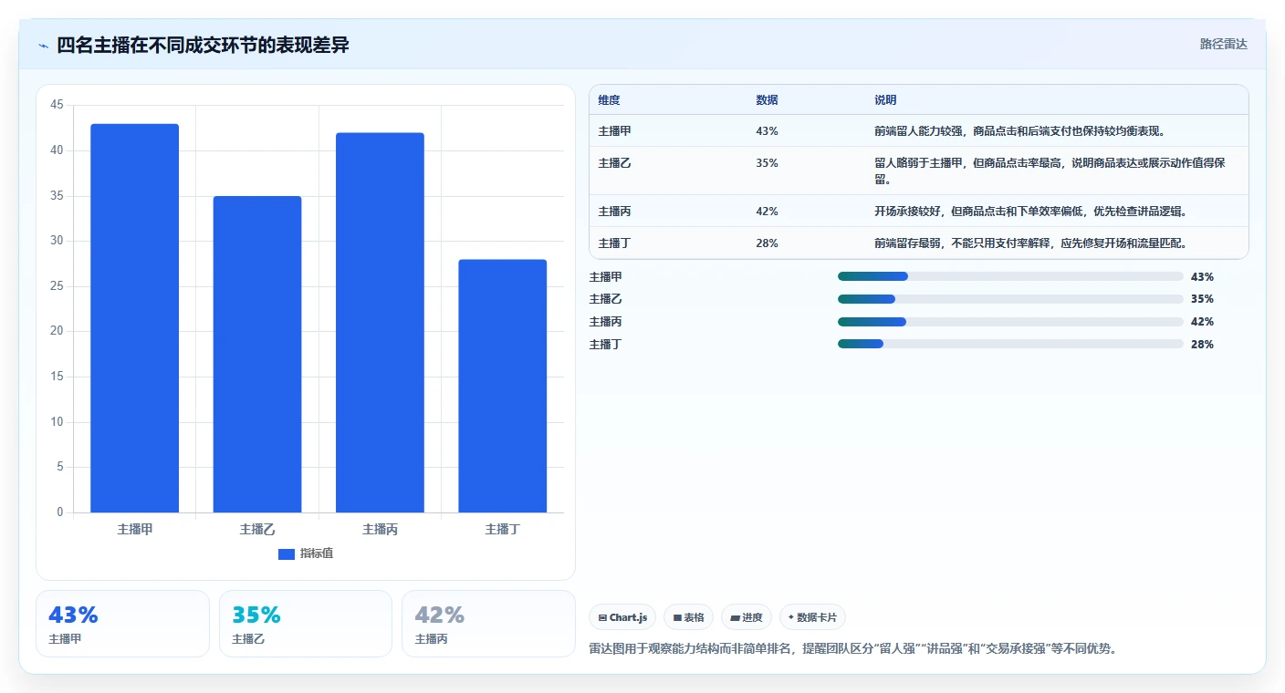Open the 42% 主播丙 stat card
The image size is (1285, 693).
point(488,624)
